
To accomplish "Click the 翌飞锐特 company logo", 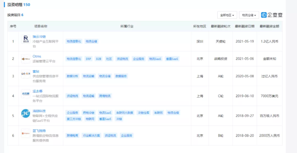I will (25, 133).
